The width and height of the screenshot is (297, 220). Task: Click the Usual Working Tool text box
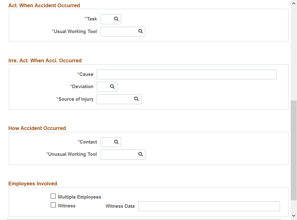[120, 31]
